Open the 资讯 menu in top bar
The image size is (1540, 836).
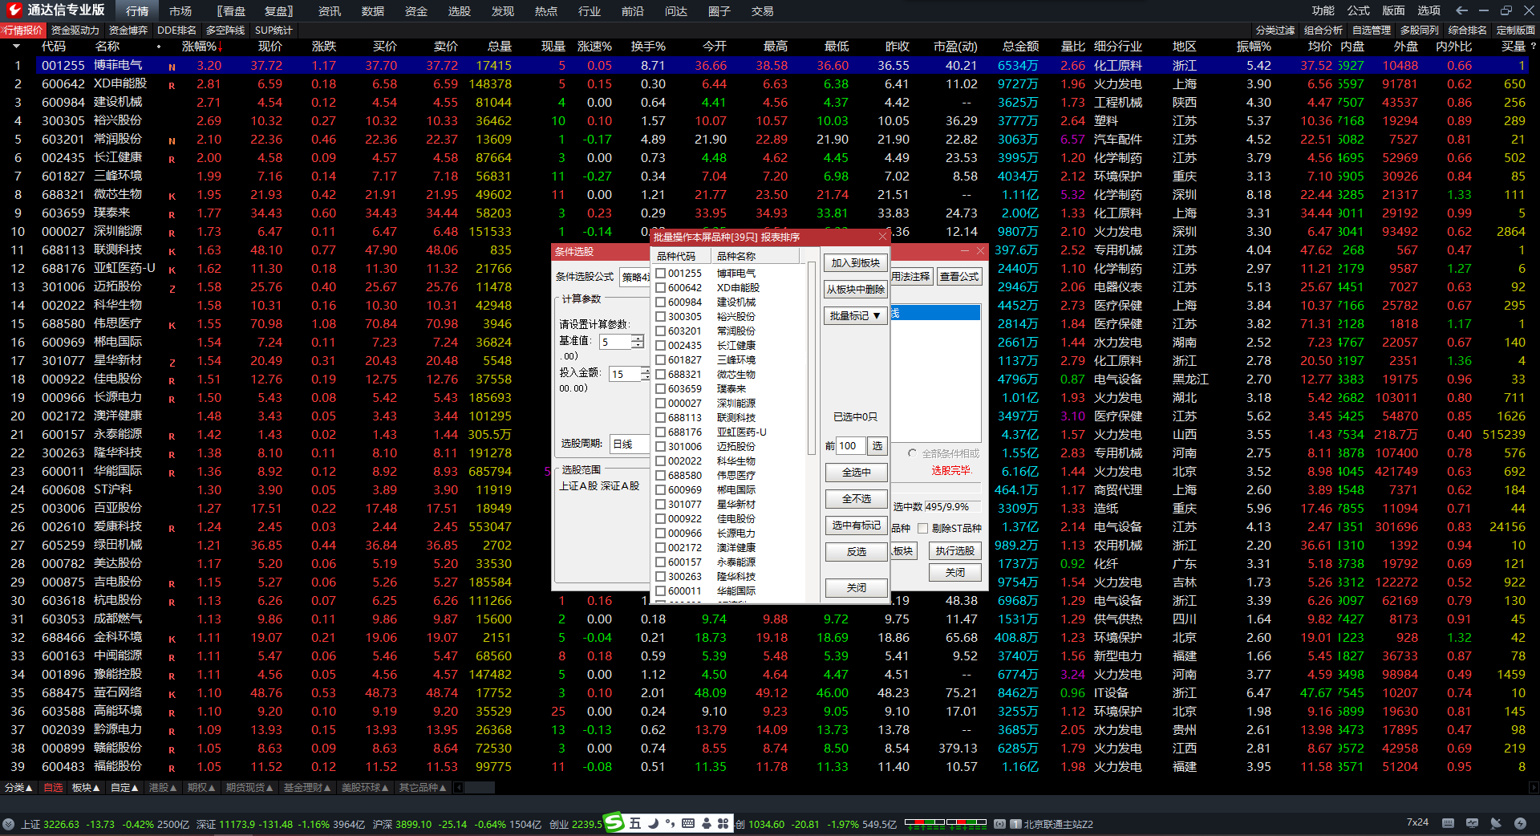tap(330, 11)
